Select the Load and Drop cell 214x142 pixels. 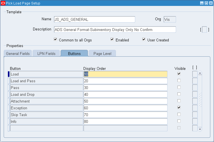(46, 94)
